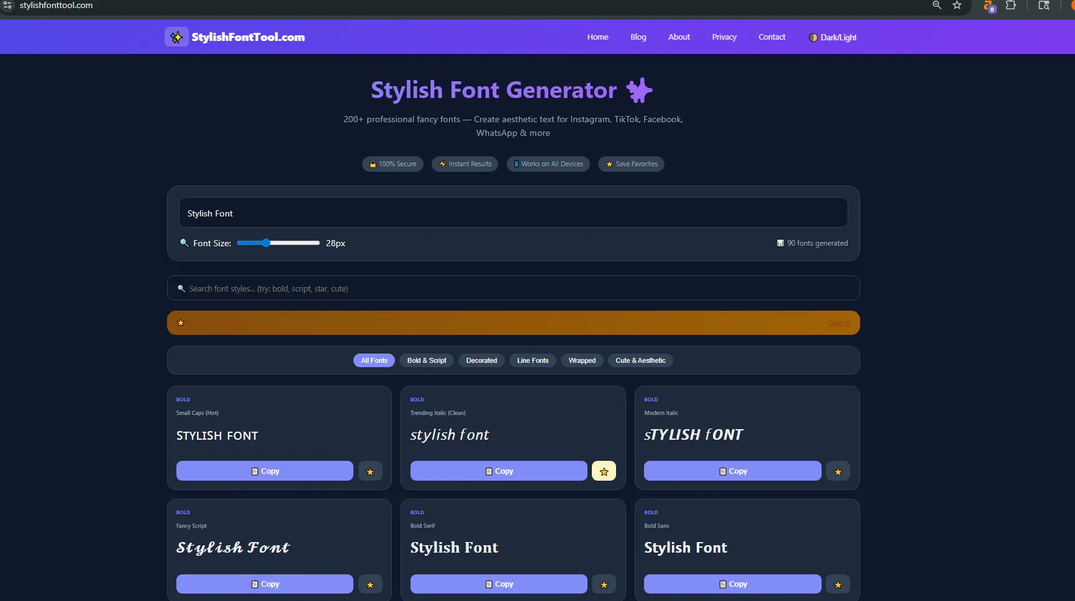Click the star icon in favorites bar

[x=181, y=323]
